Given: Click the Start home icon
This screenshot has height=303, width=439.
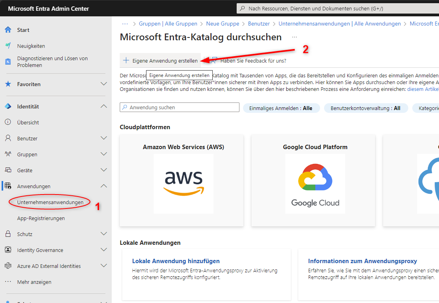Looking at the screenshot, I should (8, 30).
